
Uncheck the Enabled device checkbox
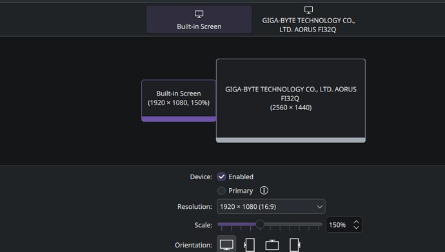[221, 177]
